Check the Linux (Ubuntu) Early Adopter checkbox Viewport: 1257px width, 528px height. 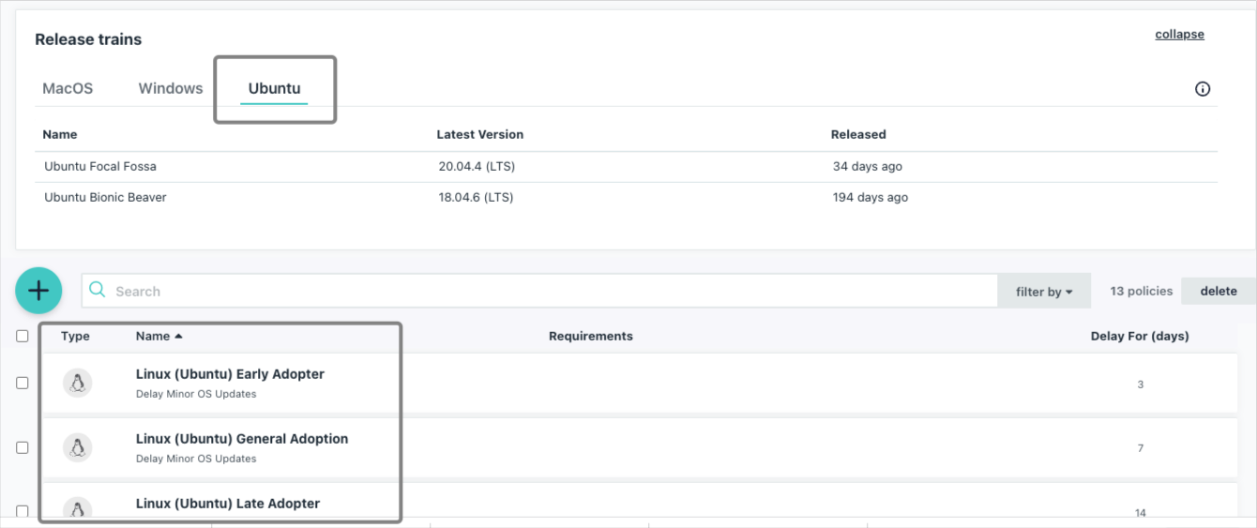(23, 383)
